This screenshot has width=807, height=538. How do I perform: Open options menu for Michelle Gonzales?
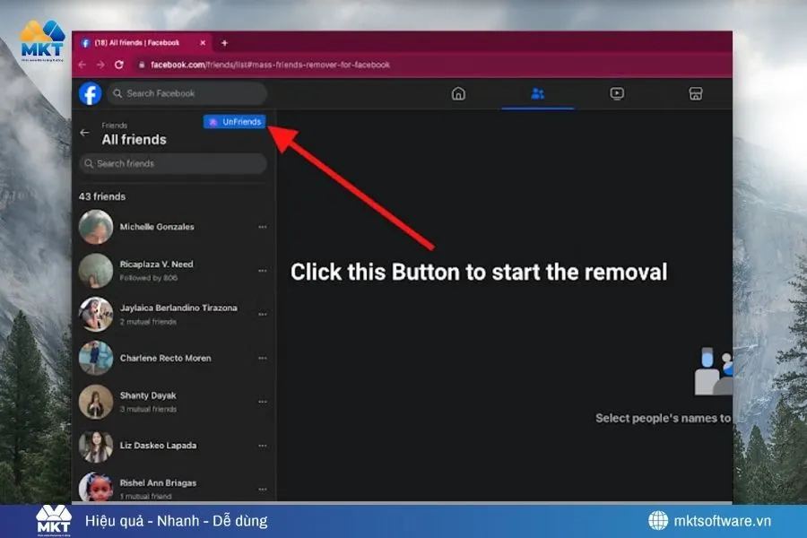[262, 227]
